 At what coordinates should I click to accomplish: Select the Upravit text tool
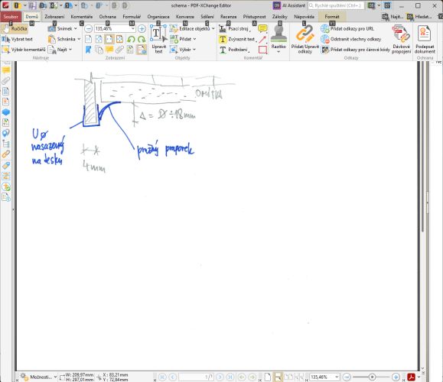(x=158, y=40)
